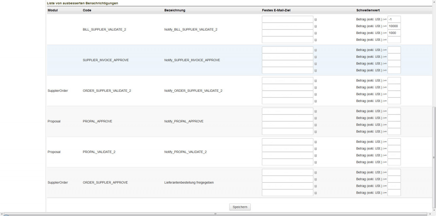
Task: Click first help icon in PROPAL_APPROVE row
Action: [316, 111]
